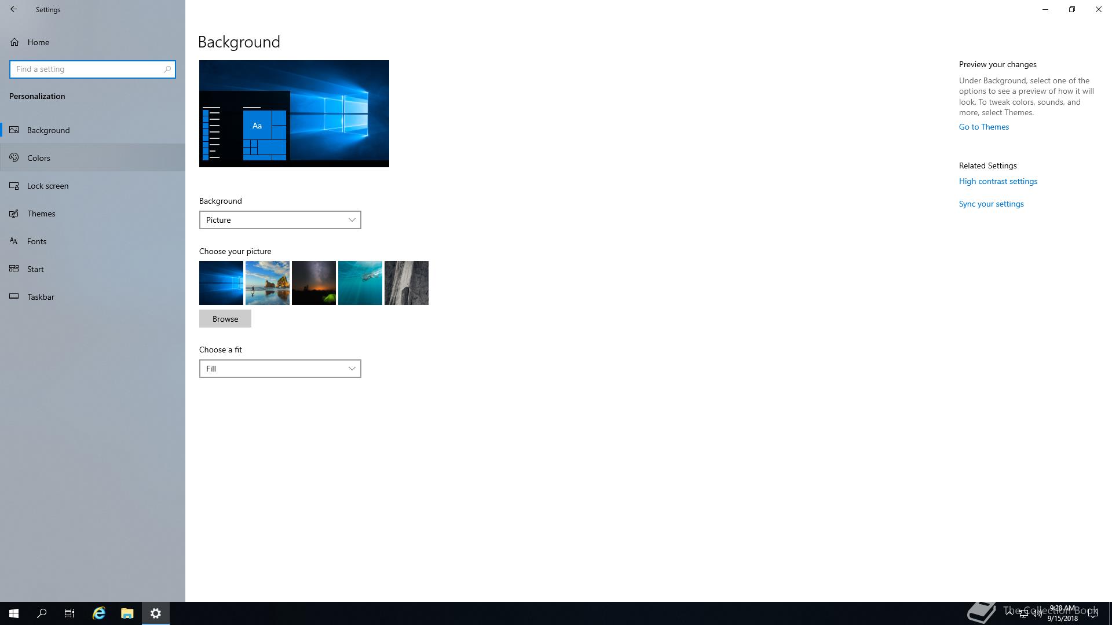
Task: Open Task View from the taskbar
Action: [69, 613]
